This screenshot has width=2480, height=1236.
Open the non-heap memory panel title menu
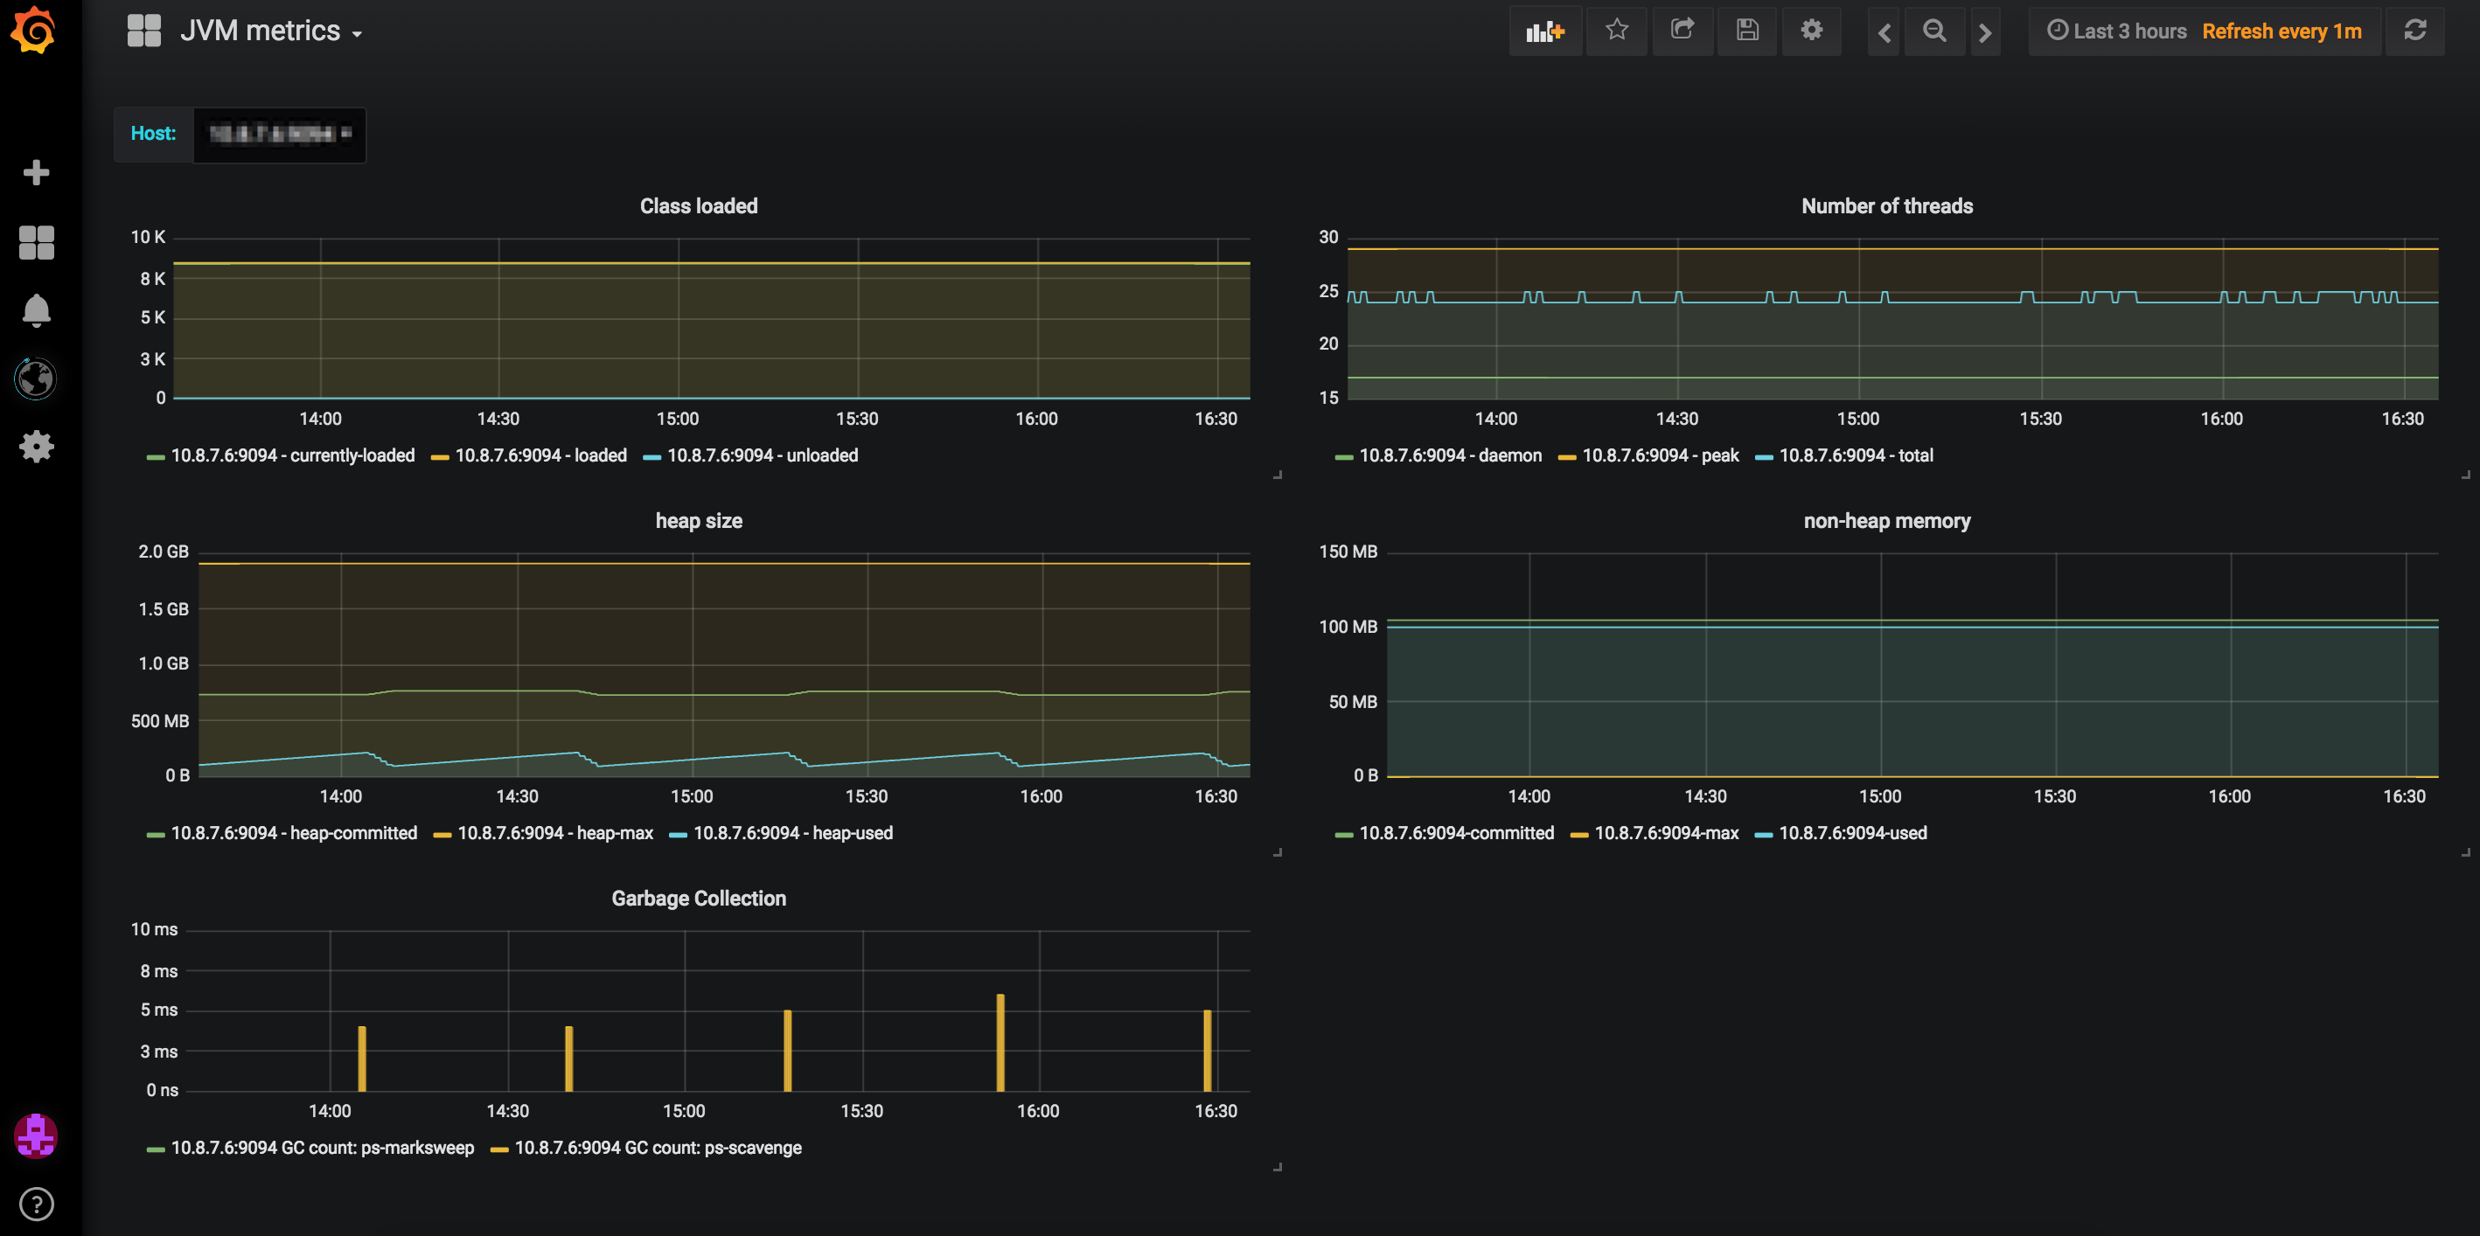[x=1886, y=521]
